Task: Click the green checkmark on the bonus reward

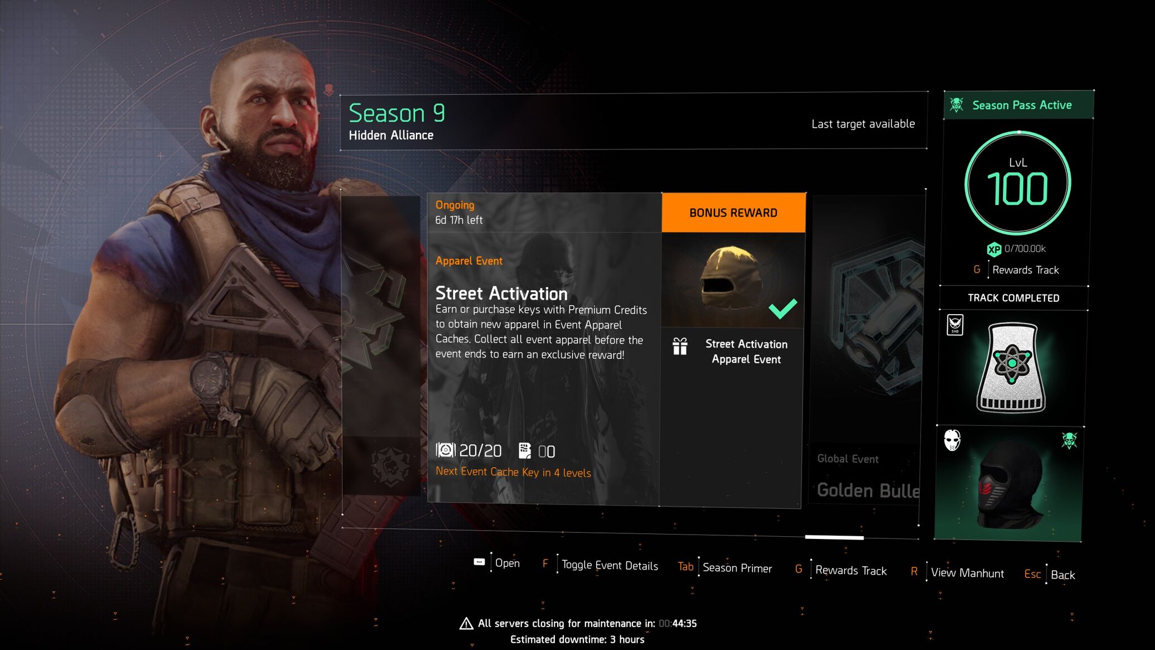Action: point(782,309)
